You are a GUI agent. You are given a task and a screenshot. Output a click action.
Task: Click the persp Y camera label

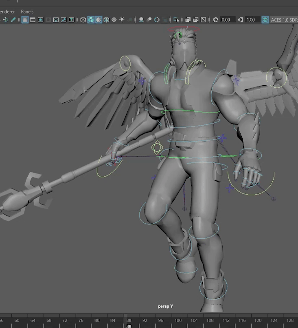click(x=165, y=306)
